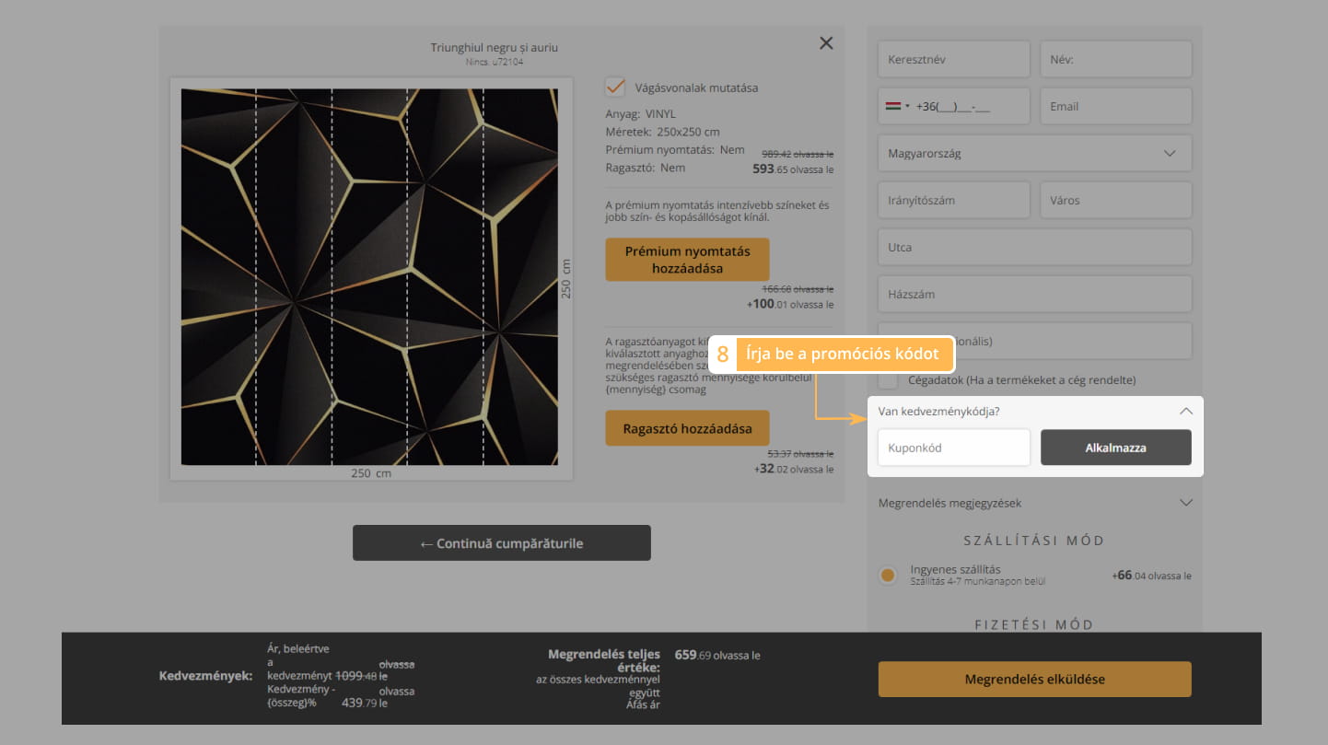Click the Kuponkód coupon input field
The height and width of the screenshot is (745, 1328).
(953, 448)
